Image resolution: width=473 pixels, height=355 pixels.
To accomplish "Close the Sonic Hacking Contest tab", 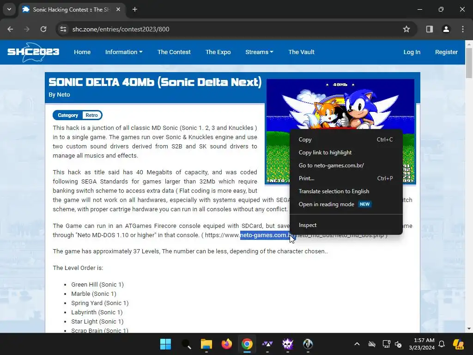I will pyautogui.click(x=118, y=9).
